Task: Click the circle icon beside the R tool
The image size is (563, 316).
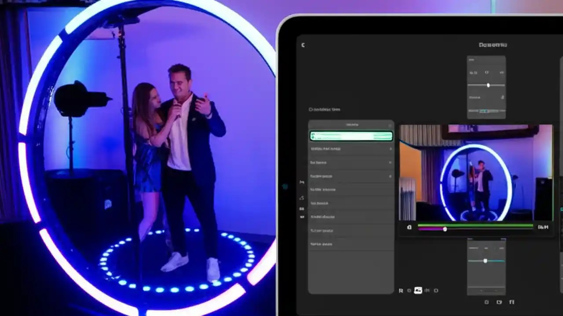Action: (x=409, y=291)
